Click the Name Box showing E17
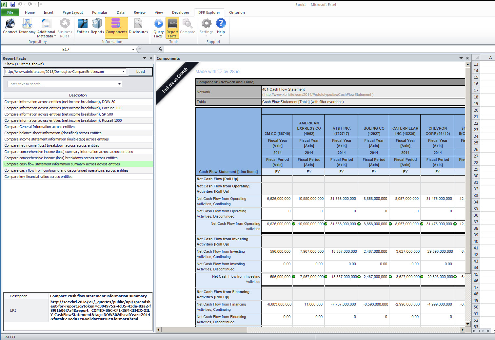495x340 pixels. pyautogui.click(x=66, y=49)
